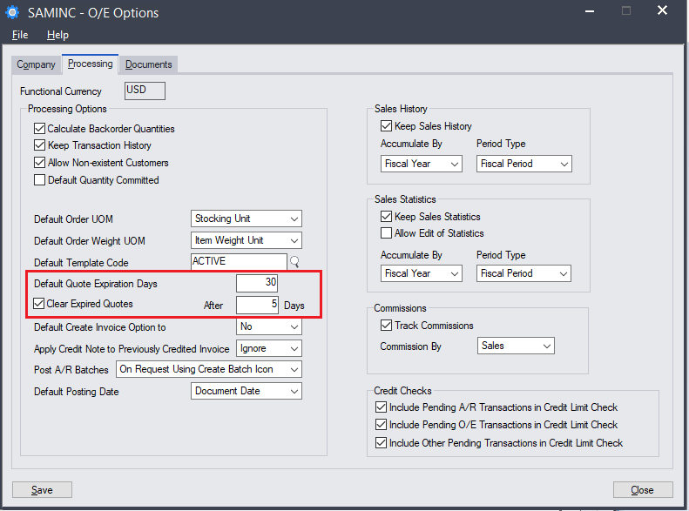The image size is (689, 511).
Task: Open Sales History Period Type dropdown
Action: tap(524, 164)
